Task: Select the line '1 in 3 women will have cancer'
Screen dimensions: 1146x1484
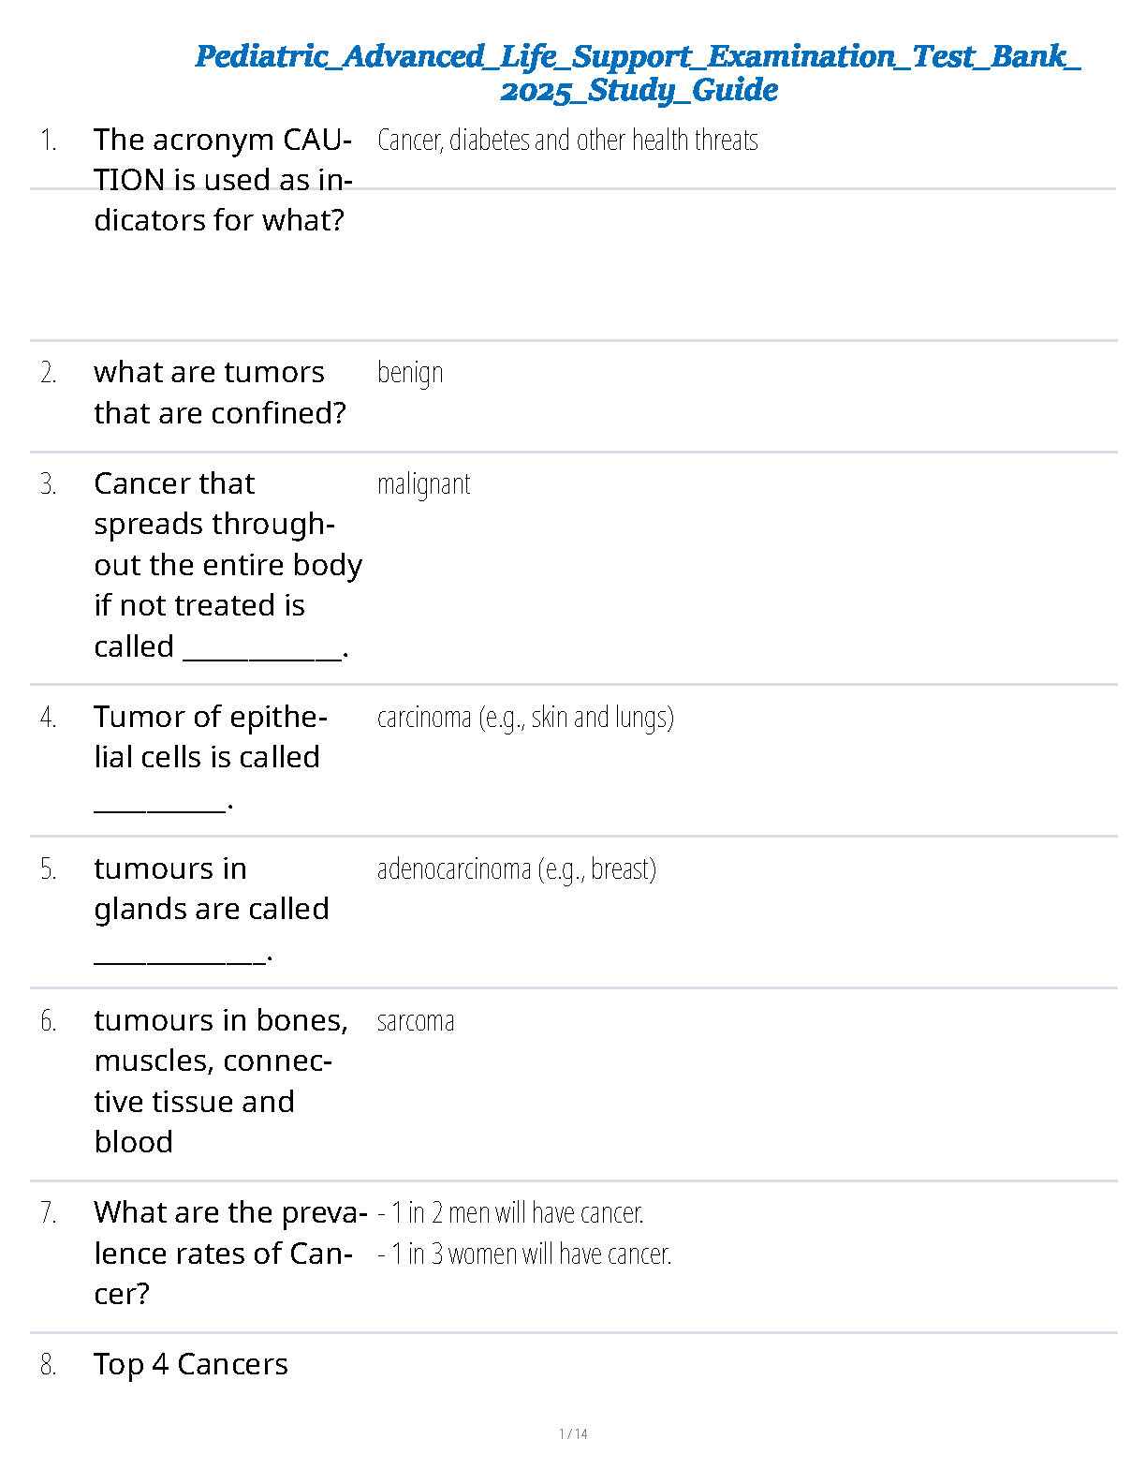Action: pos(525,1254)
